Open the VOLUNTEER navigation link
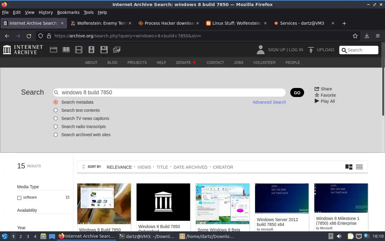385x241 pixels. 264,63
